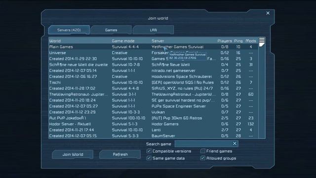Click server name Lanti
316x178 pixels.
click(x=156, y=130)
